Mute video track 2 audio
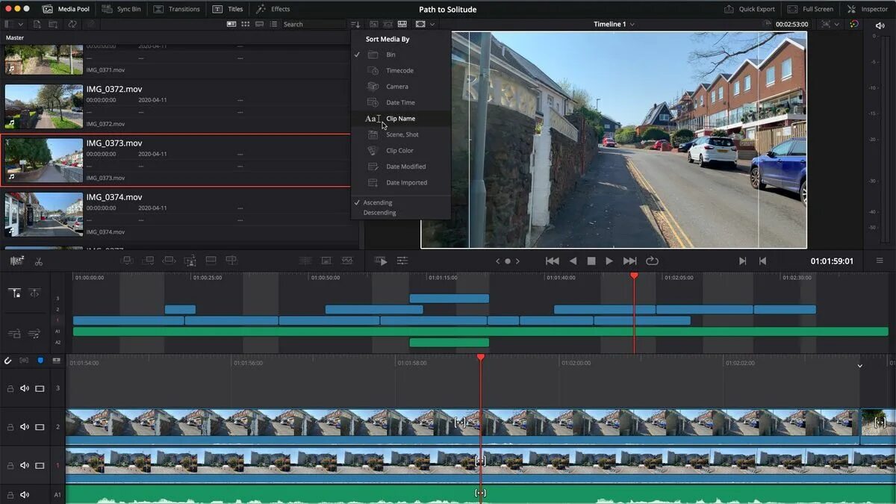 point(25,427)
